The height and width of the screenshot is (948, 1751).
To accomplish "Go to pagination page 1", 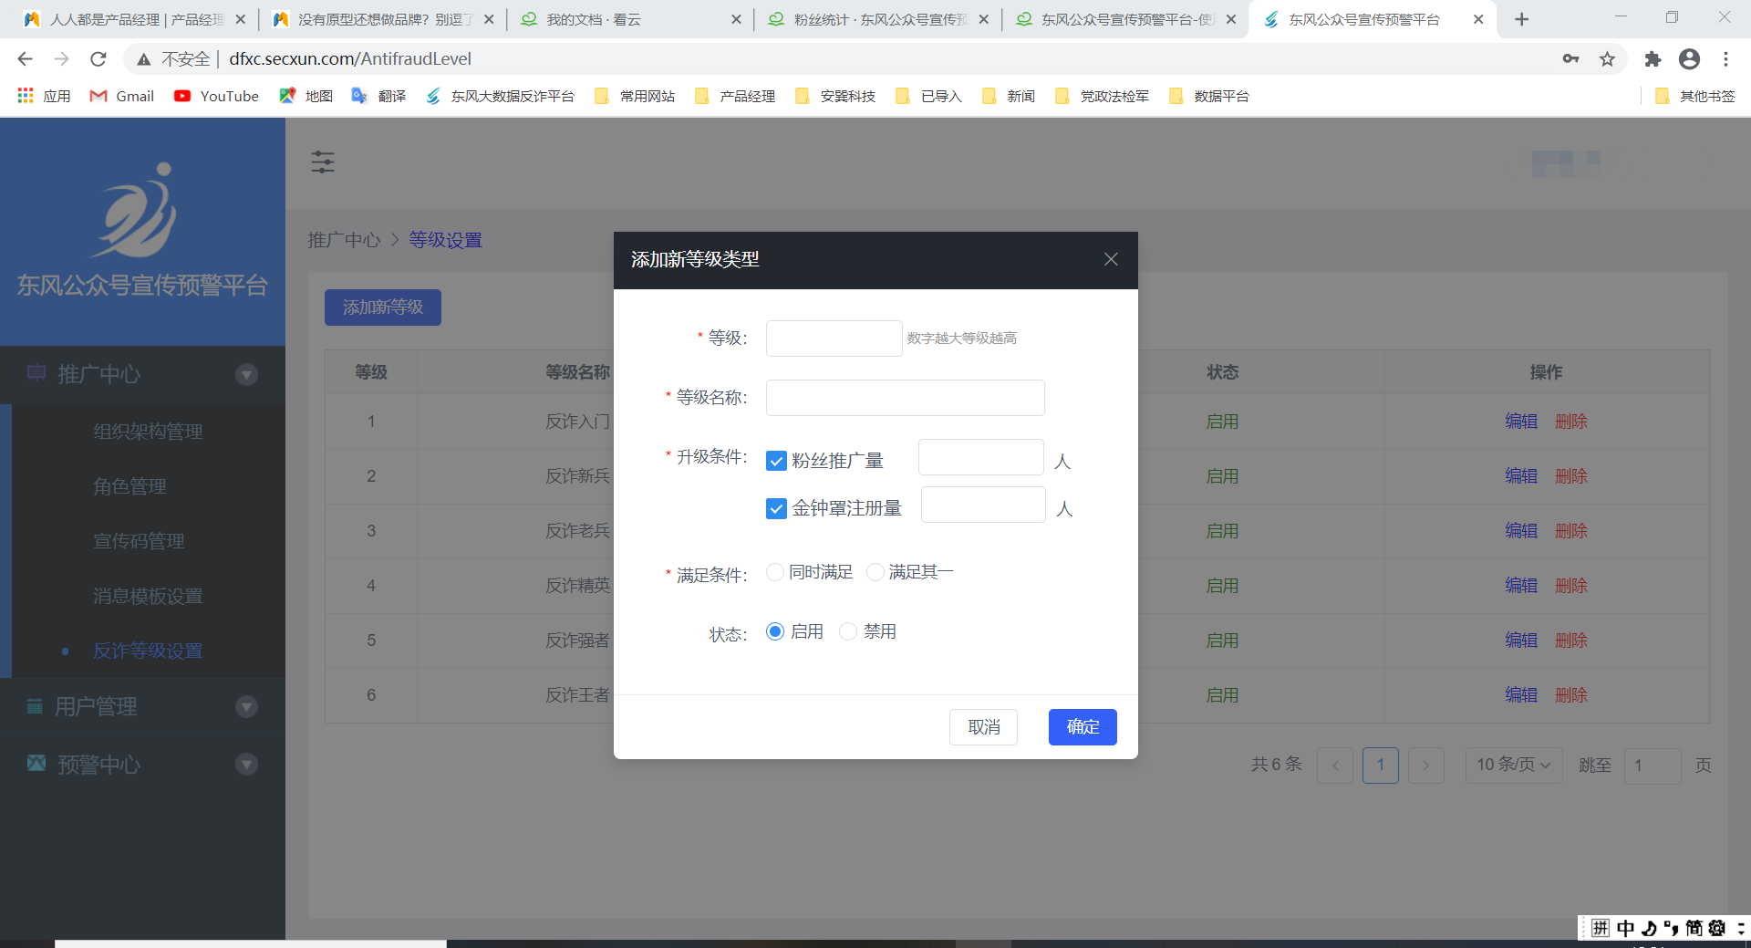I will point(1381,765).
